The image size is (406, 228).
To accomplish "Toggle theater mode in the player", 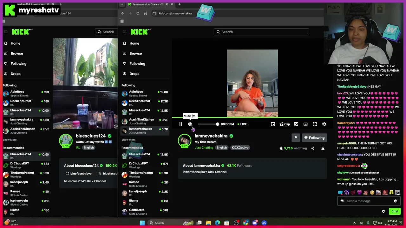I will 305,124.
